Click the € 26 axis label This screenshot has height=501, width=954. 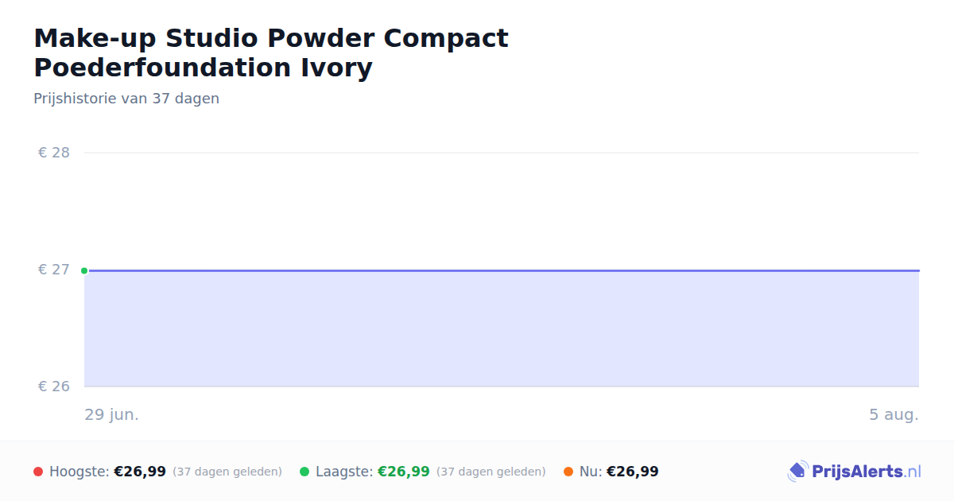(x=54, y=386)
